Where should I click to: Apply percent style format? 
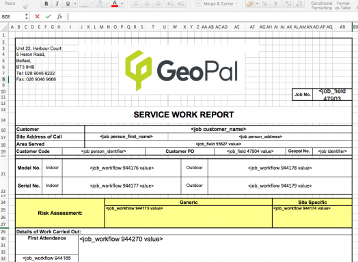pos(265,3)
